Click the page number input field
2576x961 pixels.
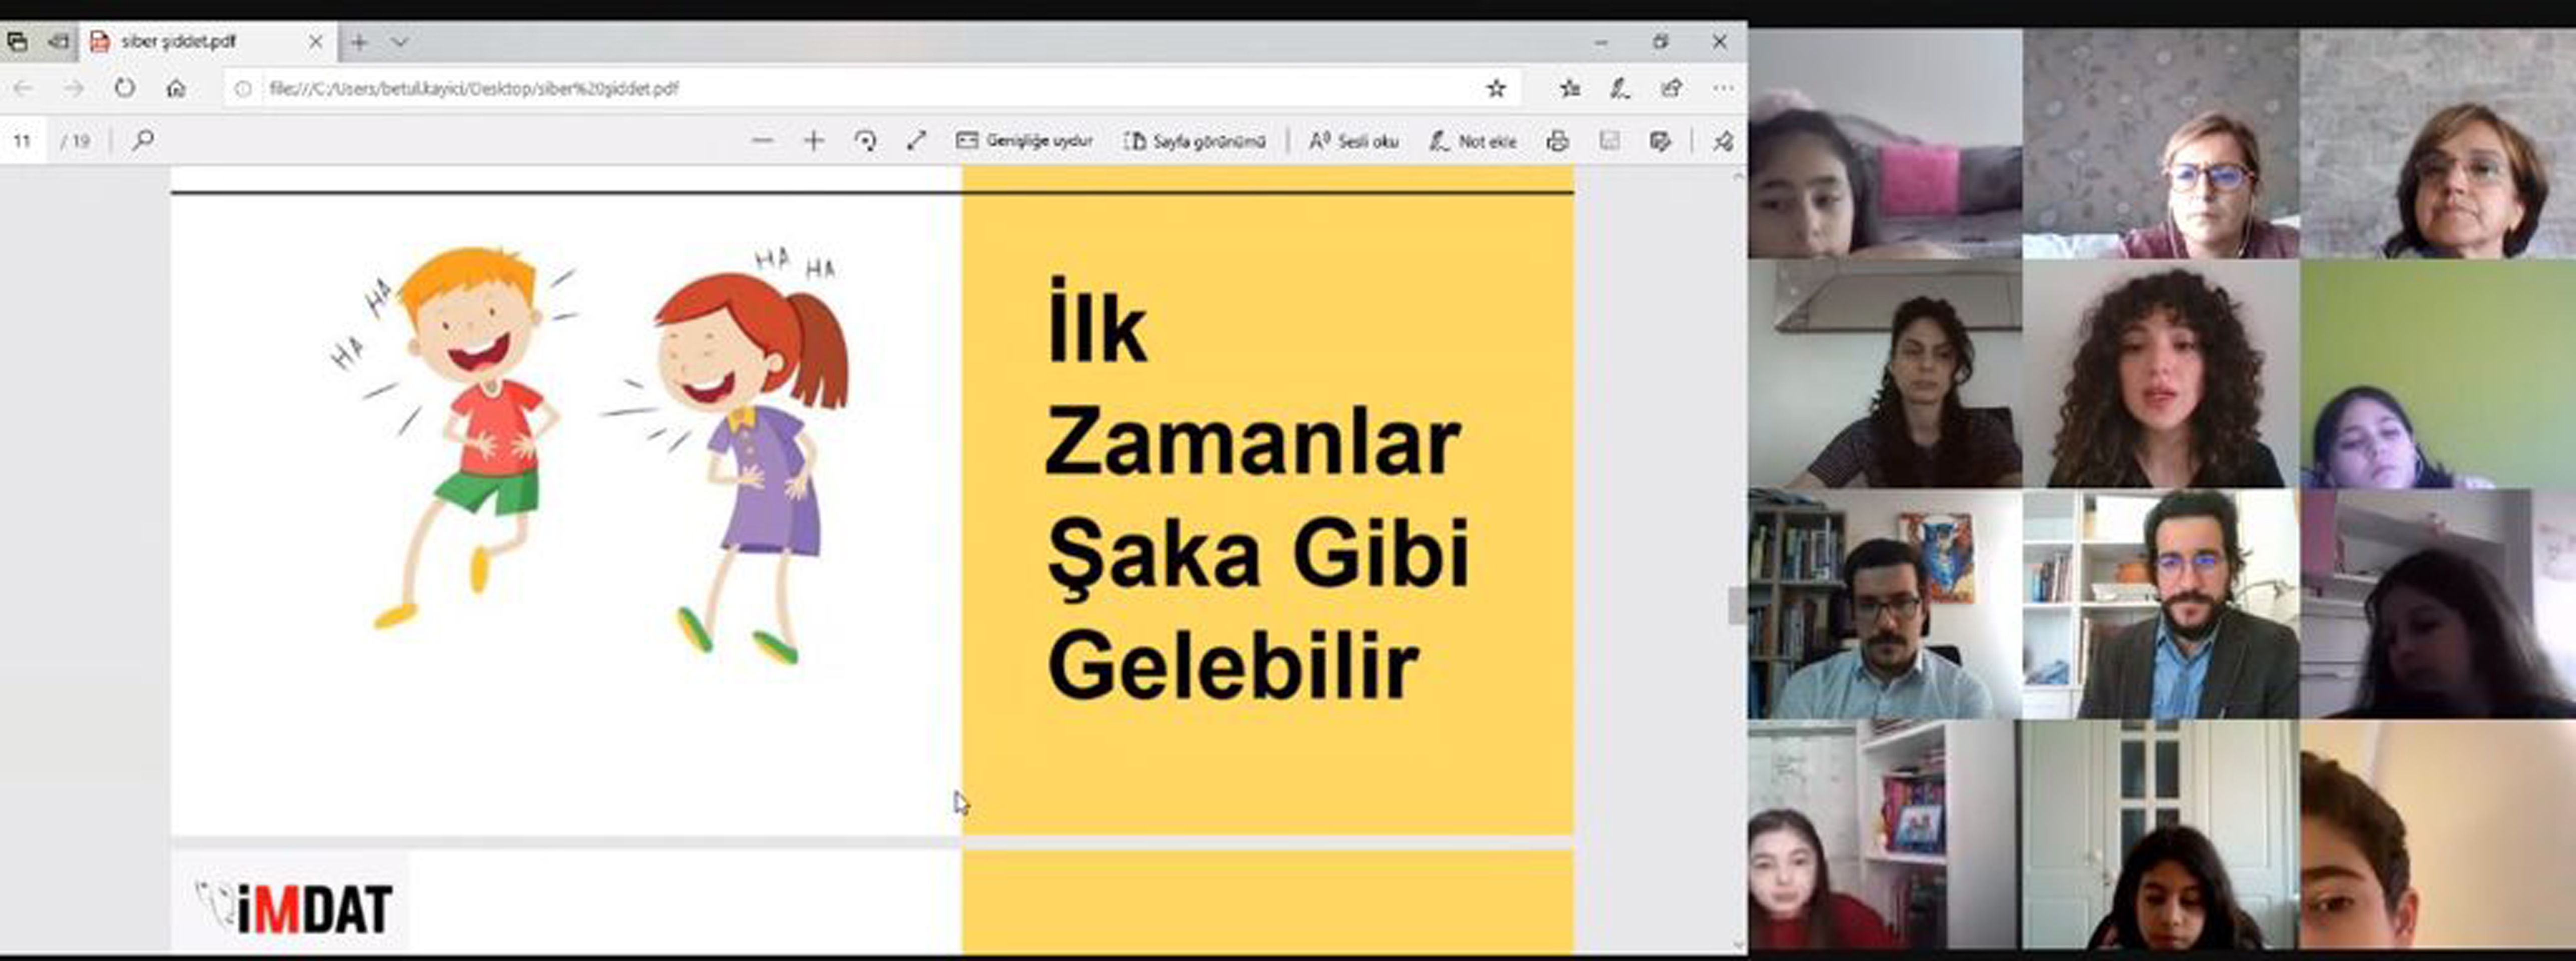coord(22,140)
